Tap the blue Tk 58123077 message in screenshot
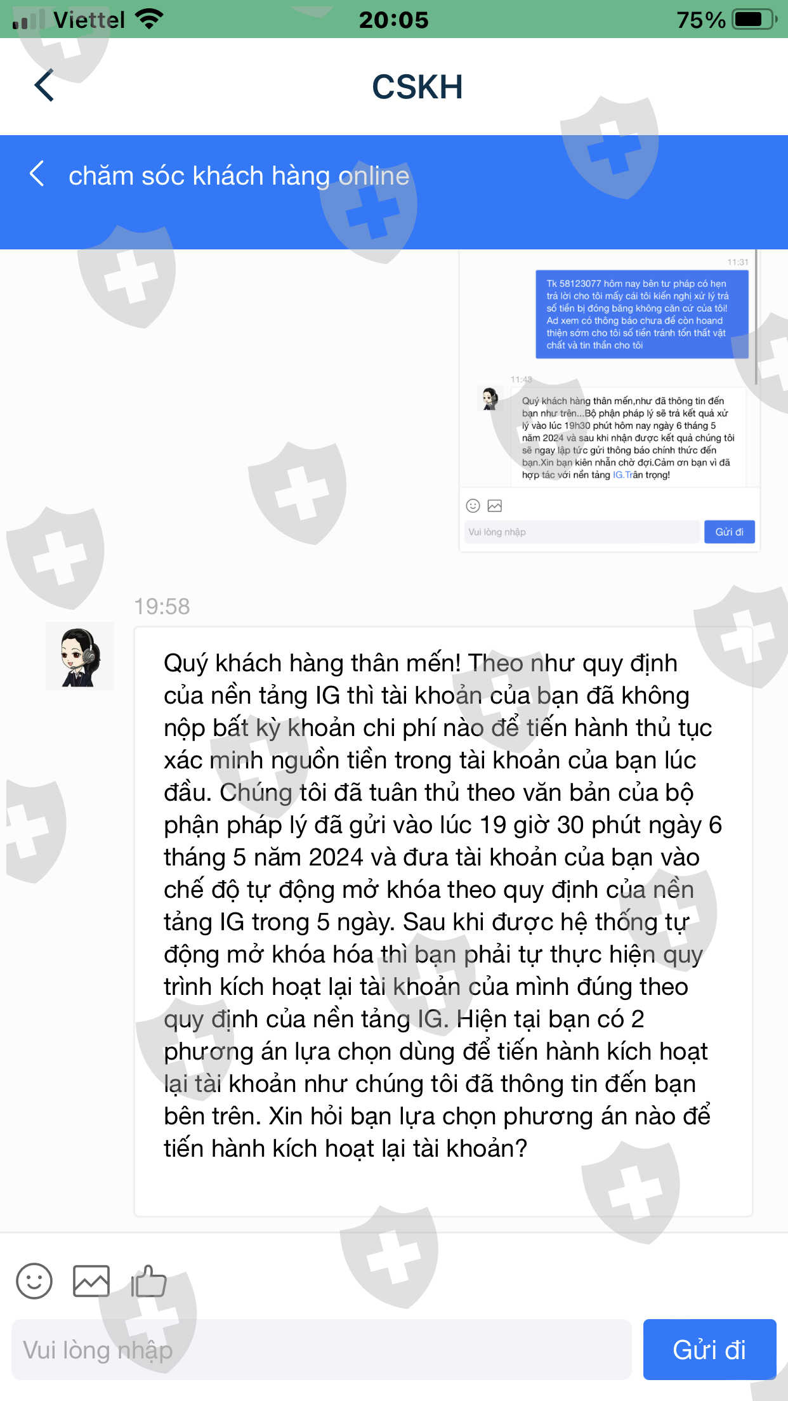Viewport: 788px width, 1401px height. pyautogui.click(x=642, y=315)
